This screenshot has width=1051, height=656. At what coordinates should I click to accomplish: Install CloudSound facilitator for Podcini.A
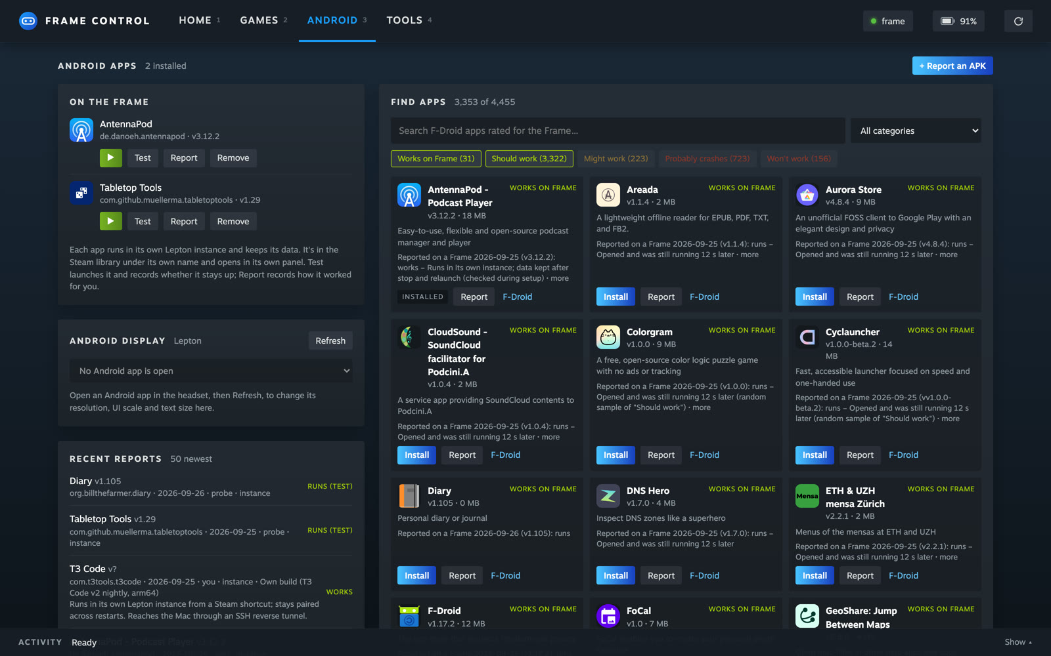tap(416, 455)
